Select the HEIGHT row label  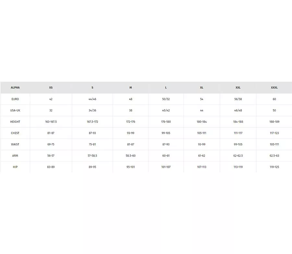pyautogui.click(x=15, y=122)
